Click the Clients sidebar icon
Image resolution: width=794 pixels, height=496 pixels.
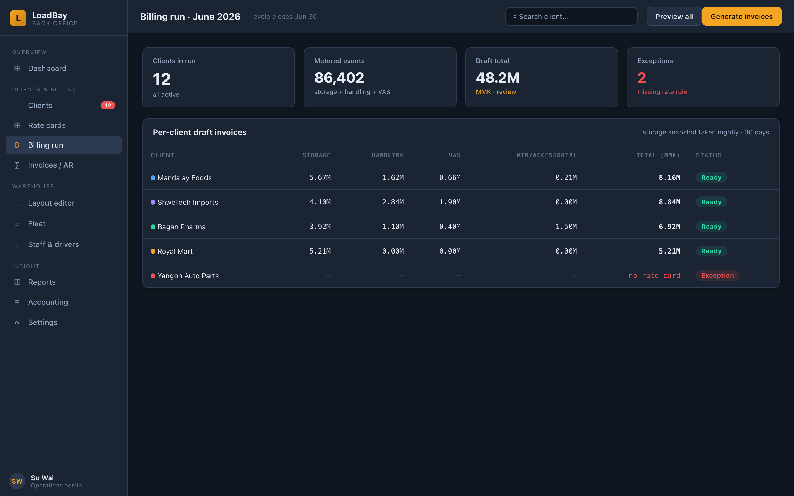click(x=17, y=106)
